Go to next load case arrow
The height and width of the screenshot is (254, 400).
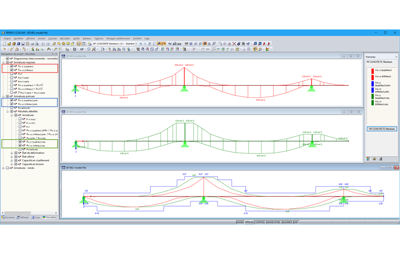click(x=145, y=44)
